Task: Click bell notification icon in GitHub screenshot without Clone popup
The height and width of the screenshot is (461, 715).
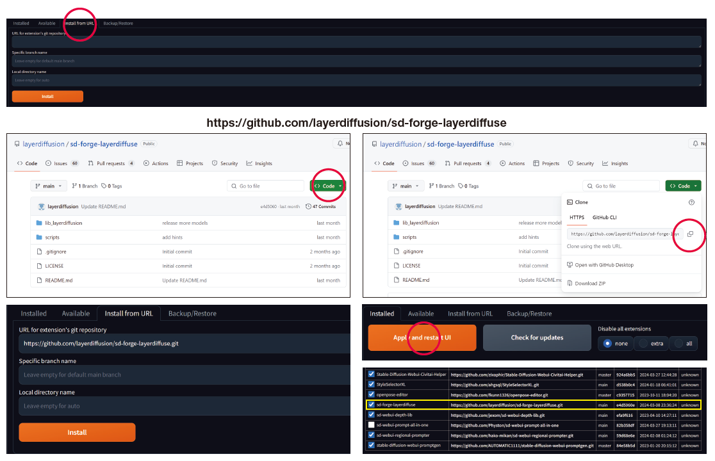Action: (x=340, y=143)
